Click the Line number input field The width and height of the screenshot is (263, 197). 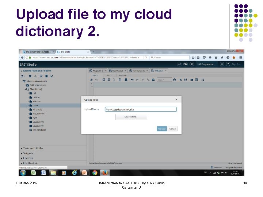pos(164,80)
